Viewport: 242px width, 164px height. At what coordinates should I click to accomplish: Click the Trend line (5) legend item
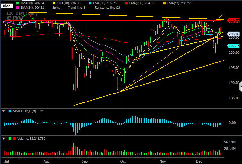(x=77, y=8)
